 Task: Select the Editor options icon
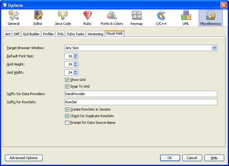pos(38,18)
